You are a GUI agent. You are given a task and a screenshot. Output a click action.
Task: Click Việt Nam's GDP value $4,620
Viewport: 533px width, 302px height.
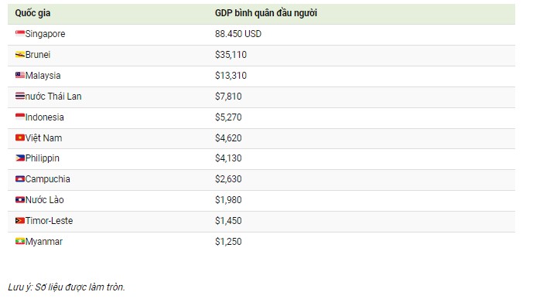click(x=228, y=138)
